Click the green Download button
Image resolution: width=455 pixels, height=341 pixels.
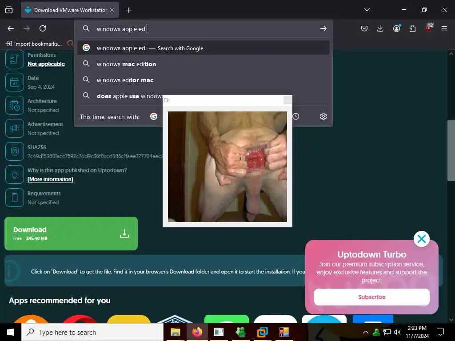click(x=71, y=234)
